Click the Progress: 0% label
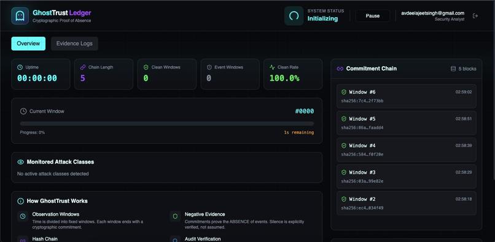The width and height of the screenshot is (495, 242). (32, 133)
